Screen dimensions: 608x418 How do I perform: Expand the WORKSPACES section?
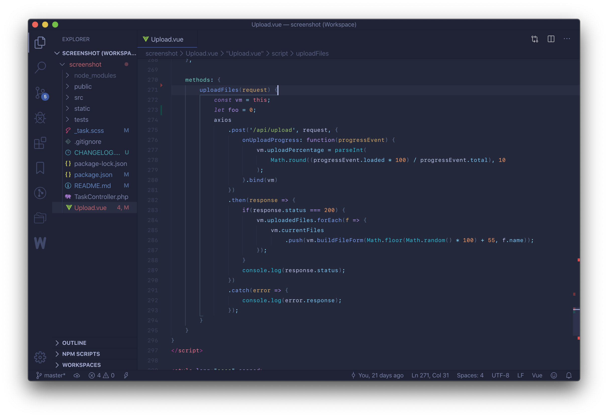pos(95,365)
